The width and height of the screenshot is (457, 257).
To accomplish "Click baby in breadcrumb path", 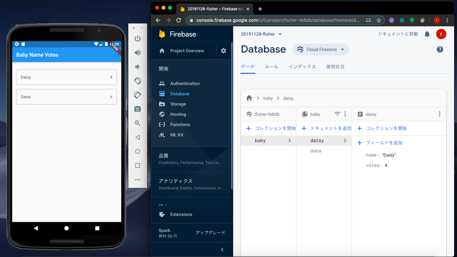I will [268, 98].
